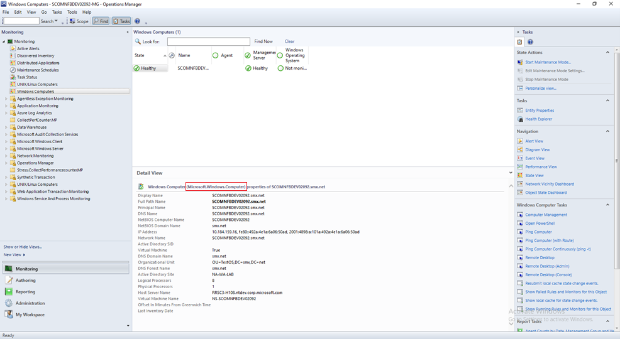Click the Help icon in main toolbar
This screenshot has height=339, width=620.
click(137, 21)
